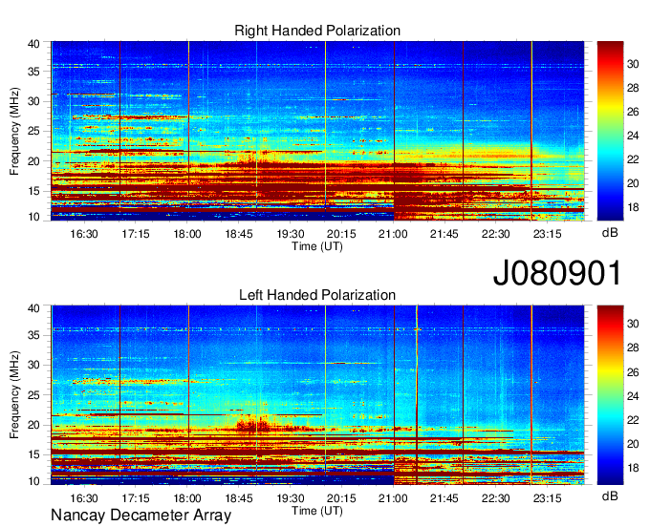This screenshot has width=650, height=527.
Task: Click "20" frequency tick of Left Handed plot
Action: coord(34,425)
